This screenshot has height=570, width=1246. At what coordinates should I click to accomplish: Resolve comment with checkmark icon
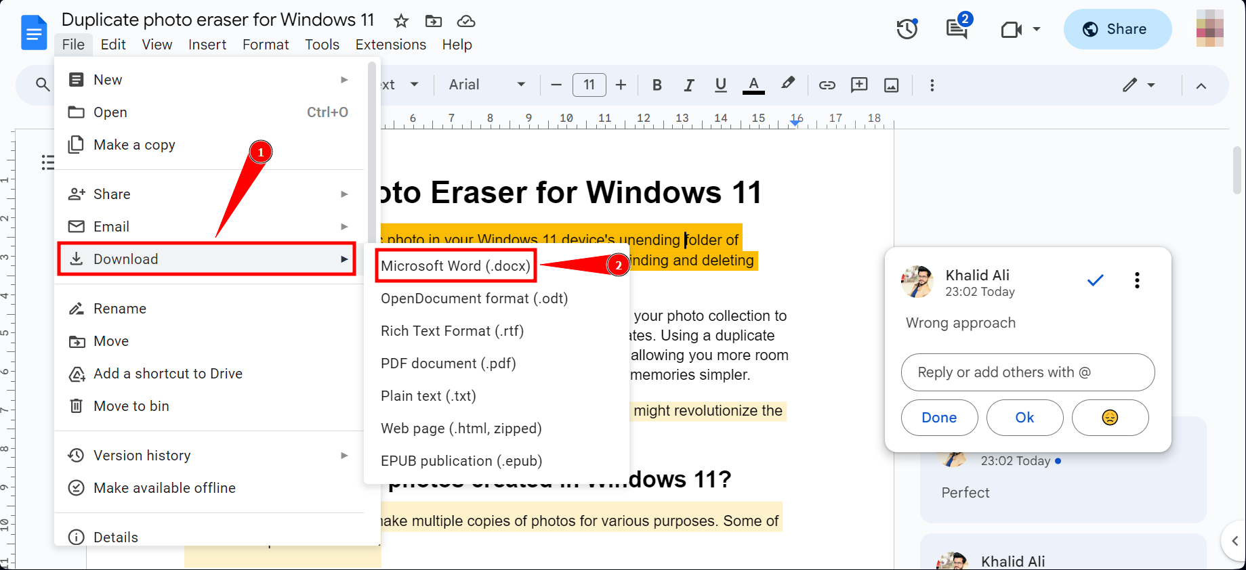click(1096, 280)
